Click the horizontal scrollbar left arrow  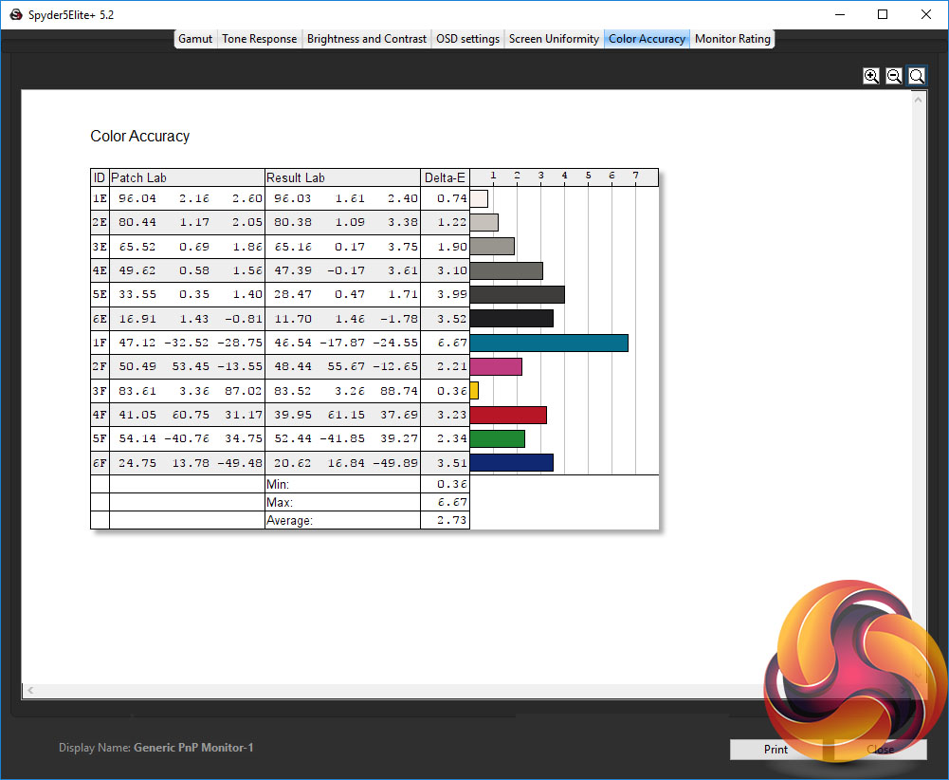28,690
